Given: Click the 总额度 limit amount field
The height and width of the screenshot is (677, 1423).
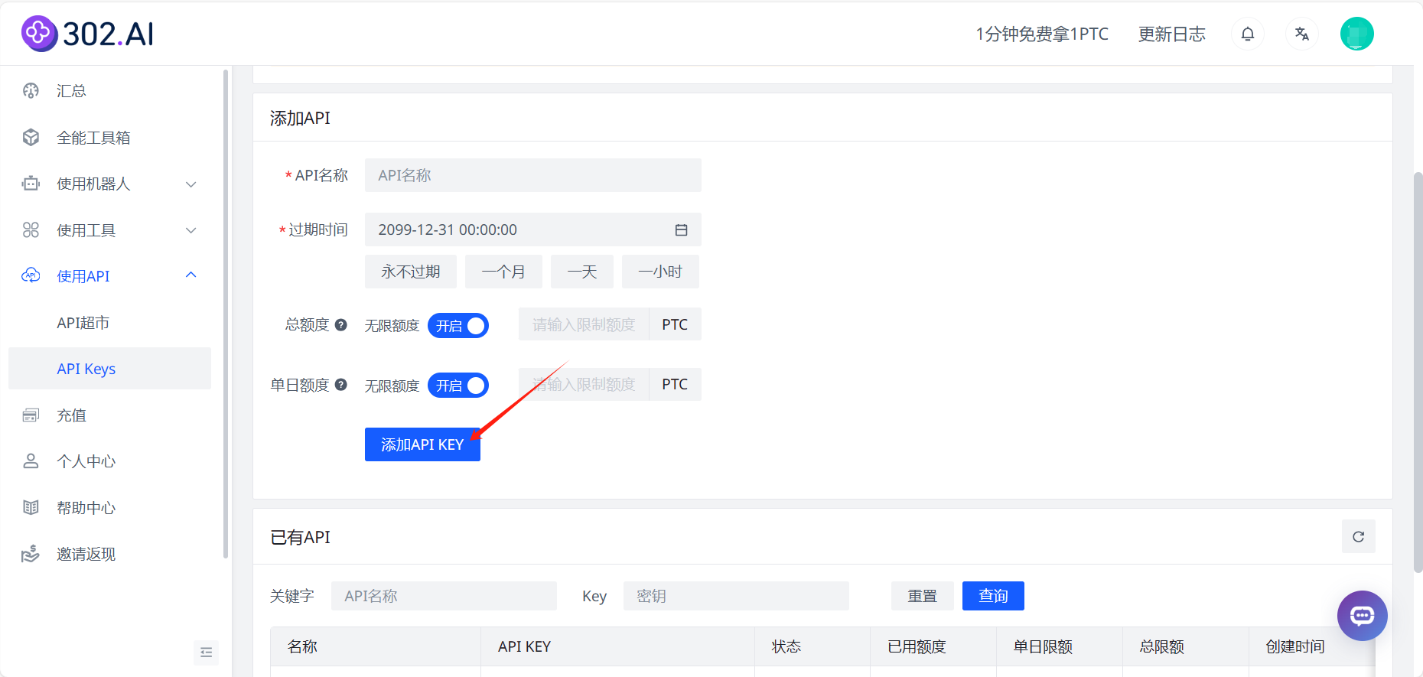Looking at the screenshot, I should coord(584,324).
